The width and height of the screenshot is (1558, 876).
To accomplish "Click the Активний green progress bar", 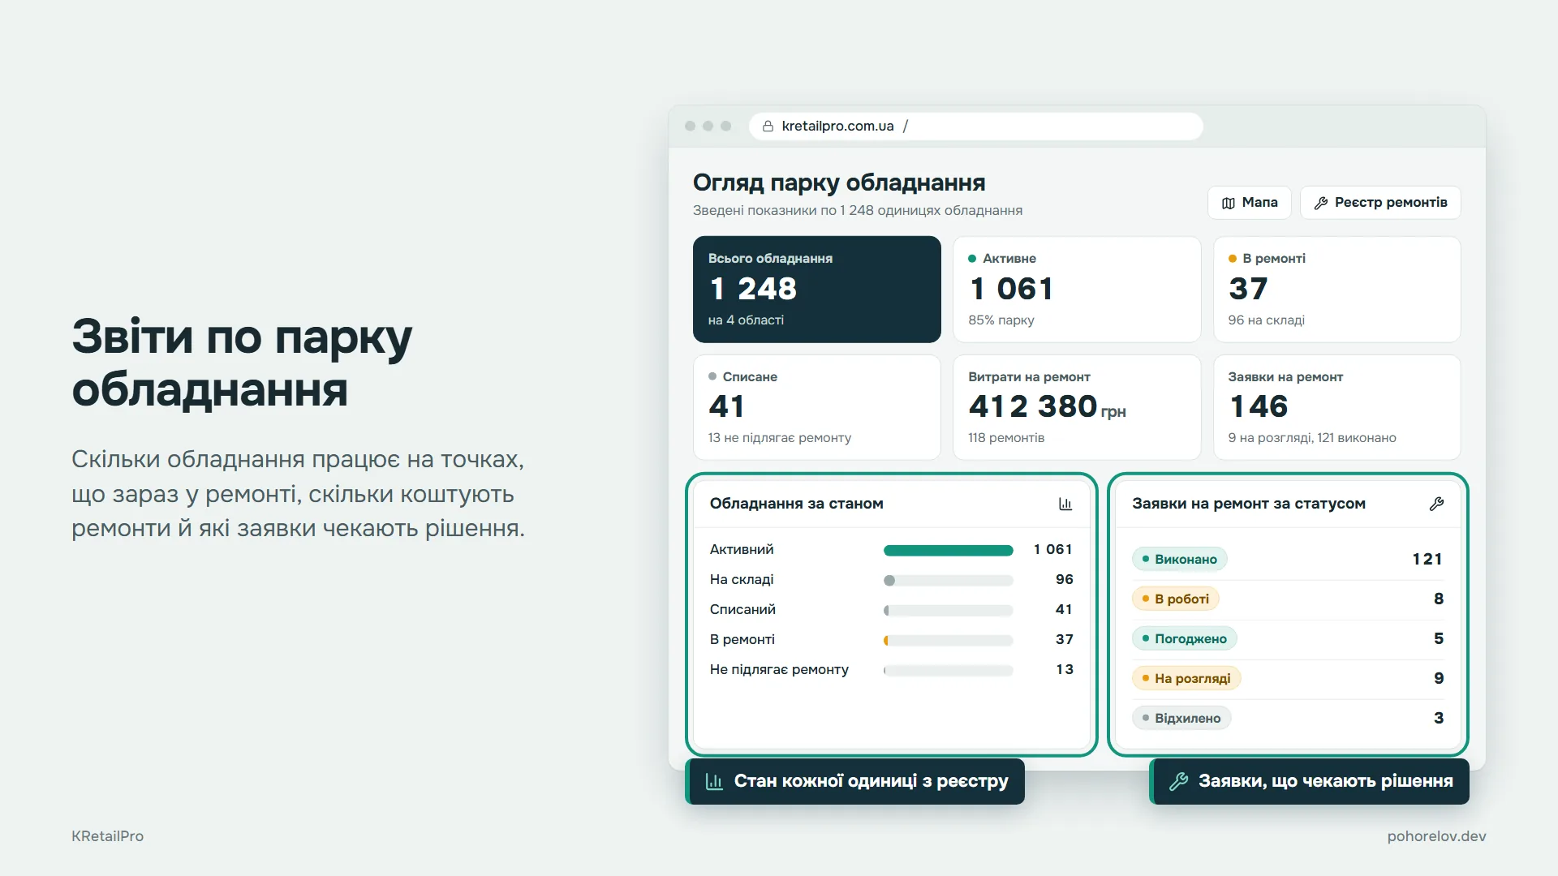I will point(949,551).
